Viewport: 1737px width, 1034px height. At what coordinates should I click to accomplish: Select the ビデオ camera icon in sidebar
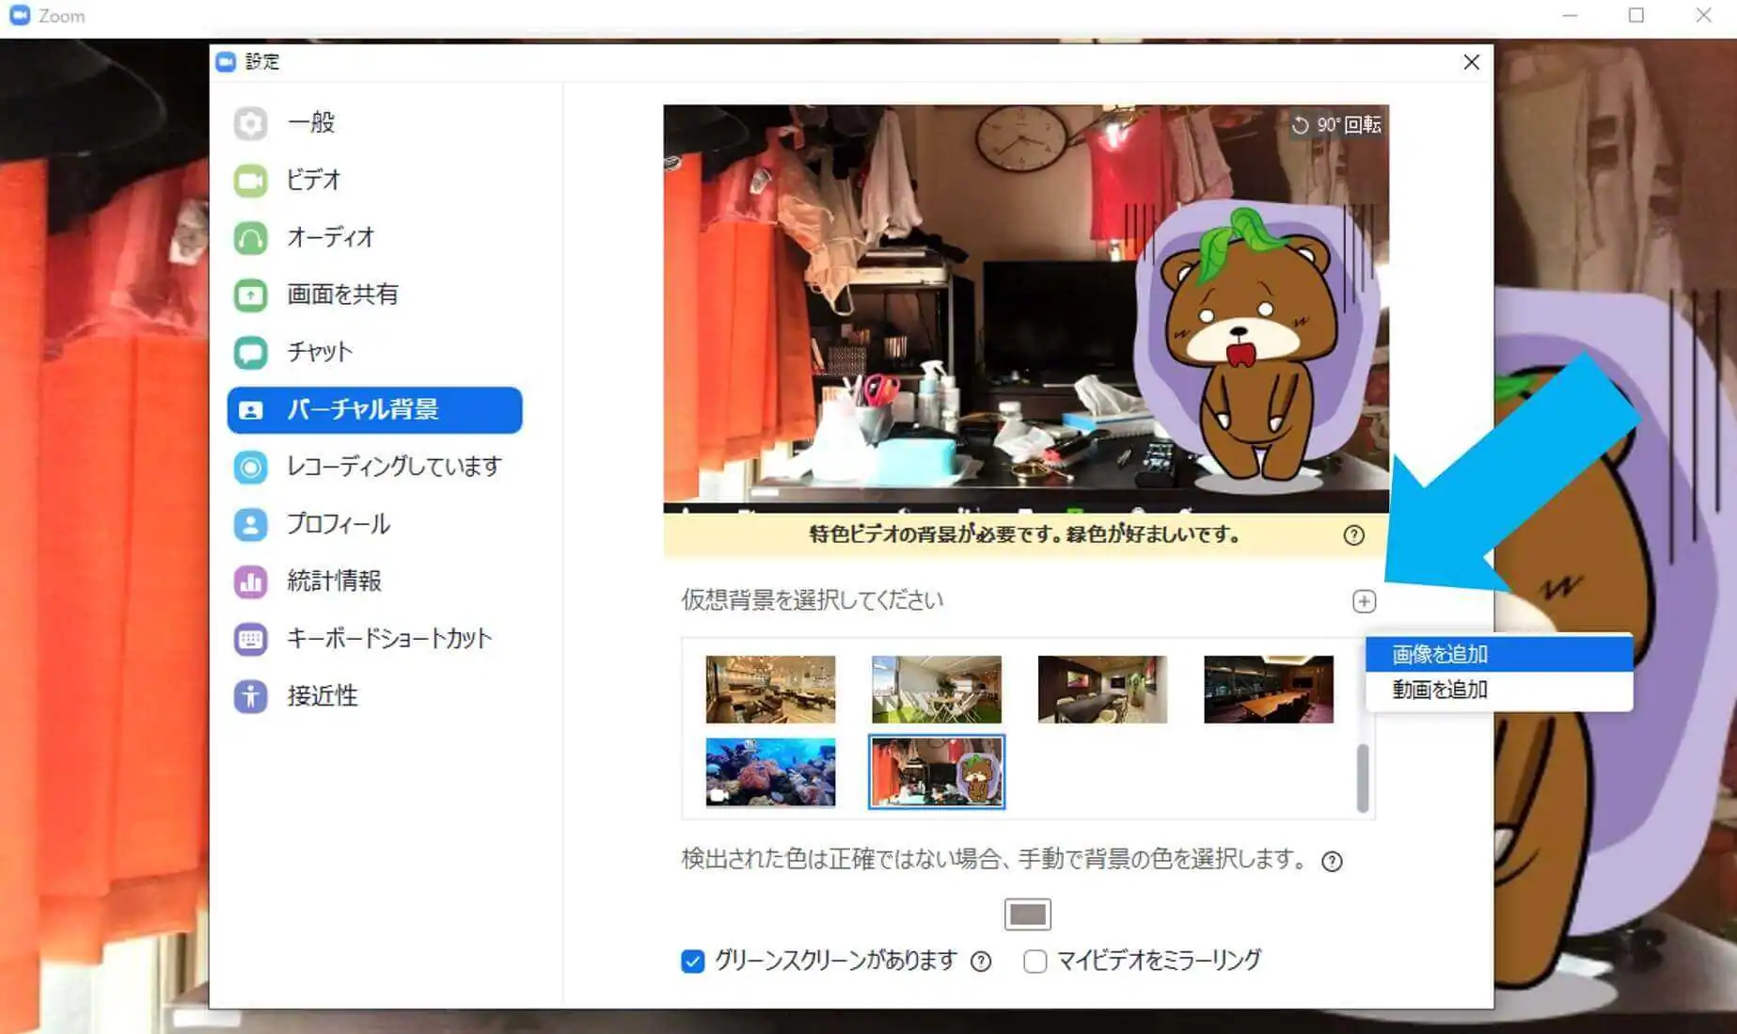[250, 181]
